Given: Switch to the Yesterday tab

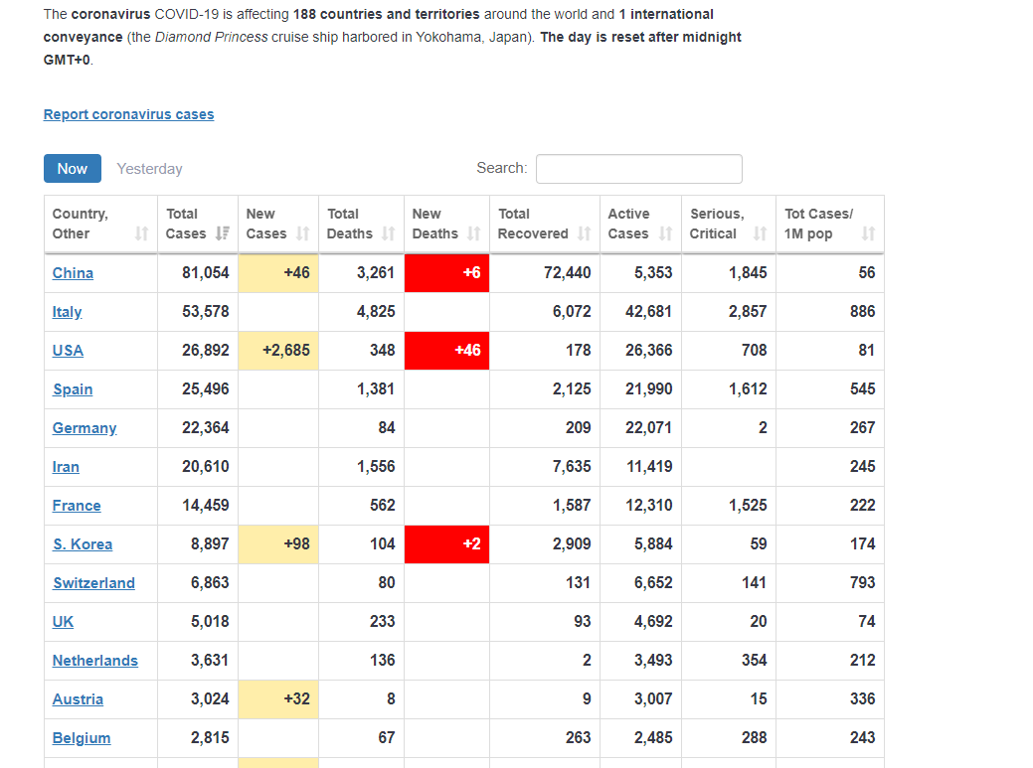Looking at the screenshot, I should click(x=149, y=169).
